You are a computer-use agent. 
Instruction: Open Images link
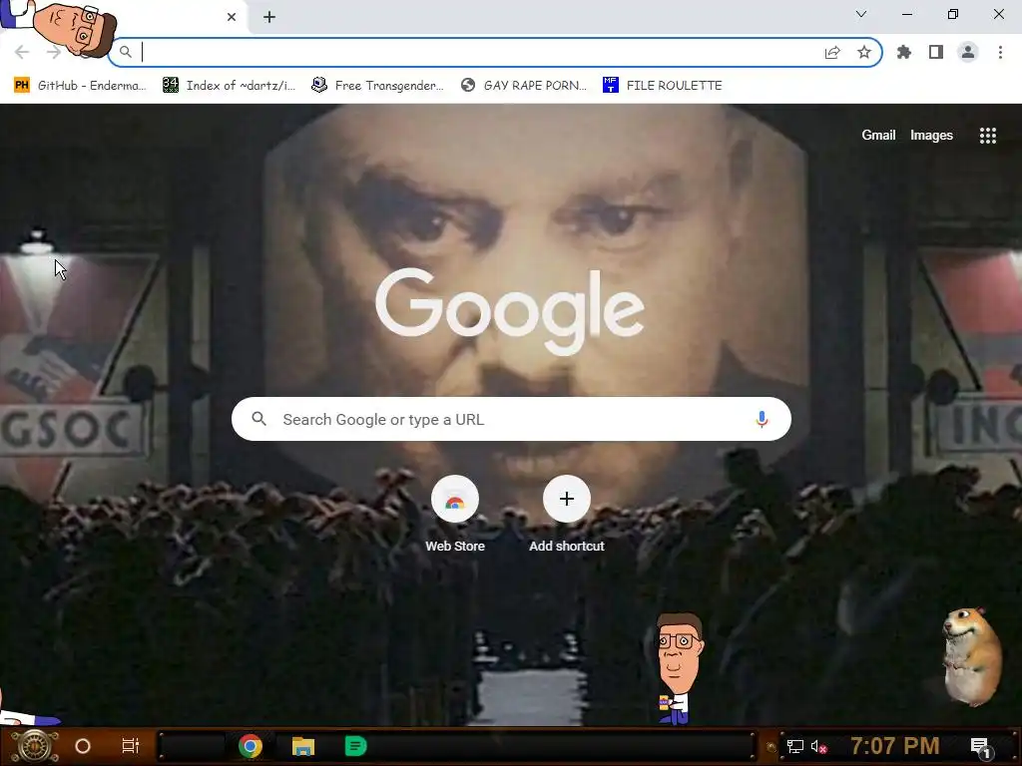click(931, 135)
